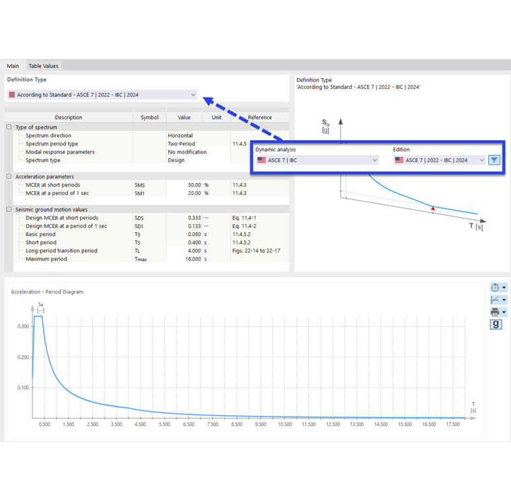
Task: Click the TL value 4.000 cell
Action: click(184, 250)
